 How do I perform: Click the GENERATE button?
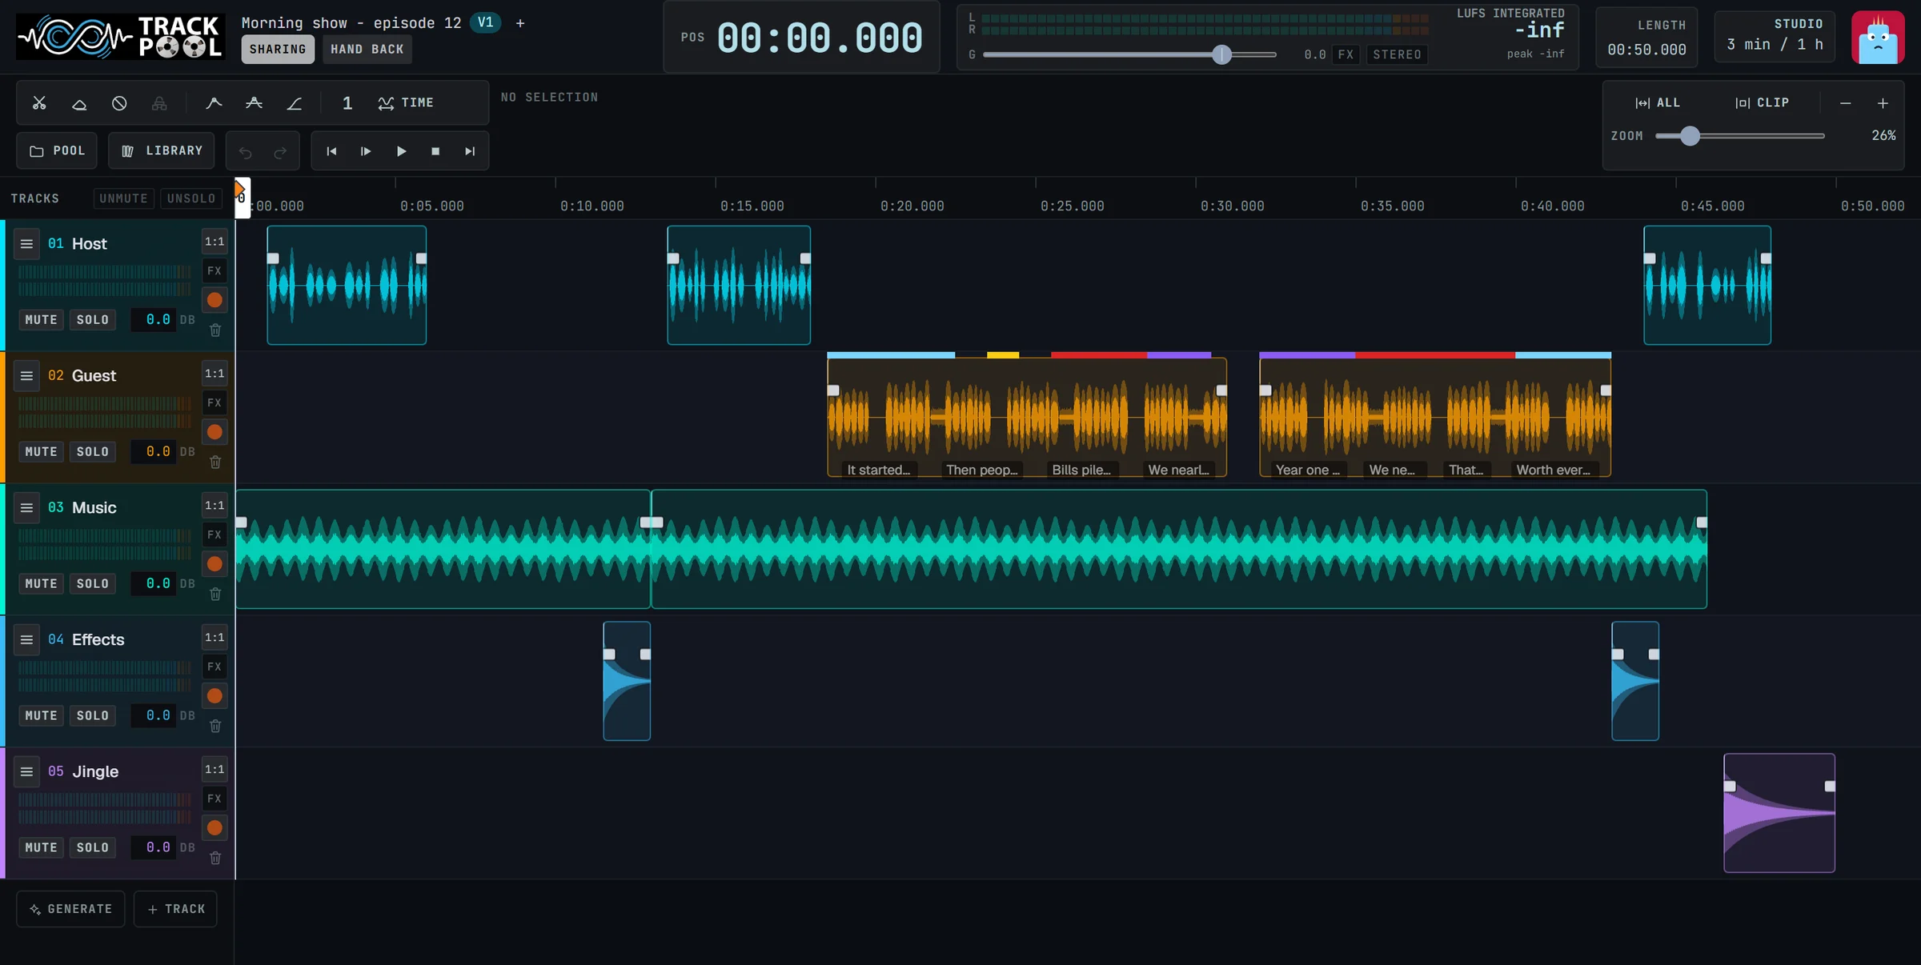[x=70, y=910]
